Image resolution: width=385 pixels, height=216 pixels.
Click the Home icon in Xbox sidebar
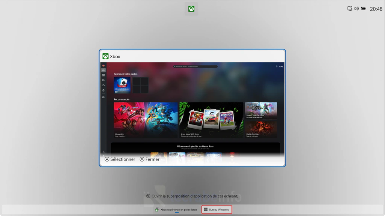tap(103, 70)
